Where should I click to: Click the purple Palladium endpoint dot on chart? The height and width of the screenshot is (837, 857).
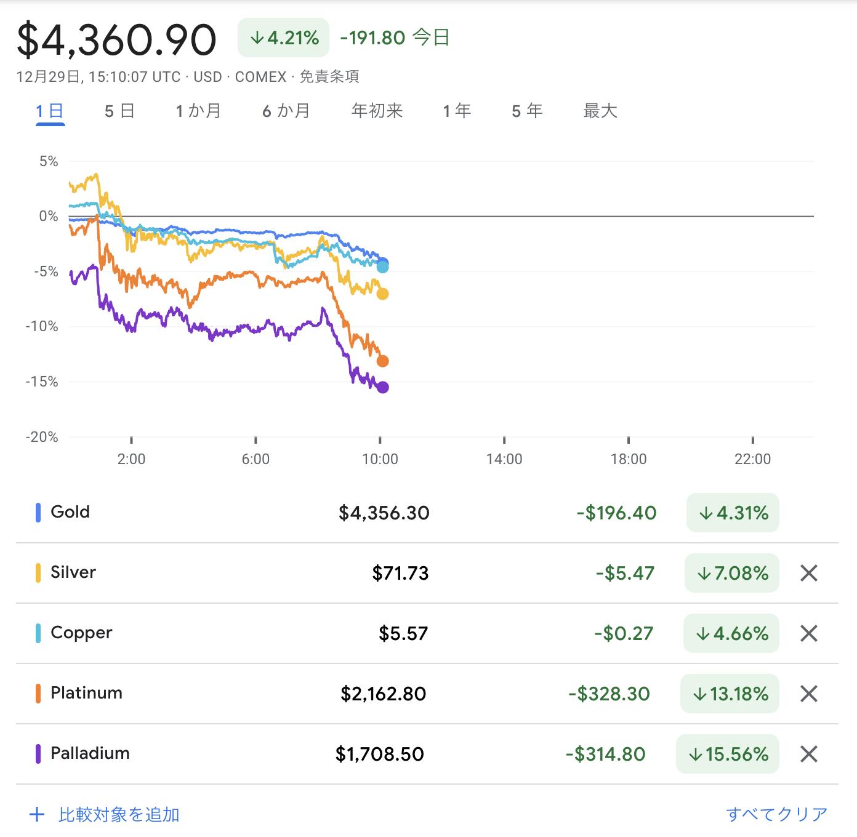[x=382, y=387]
